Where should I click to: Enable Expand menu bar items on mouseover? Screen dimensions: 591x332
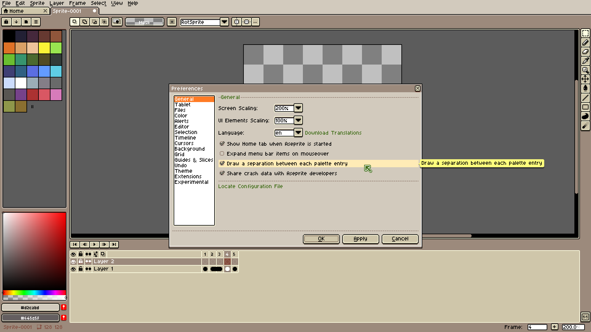222,153
